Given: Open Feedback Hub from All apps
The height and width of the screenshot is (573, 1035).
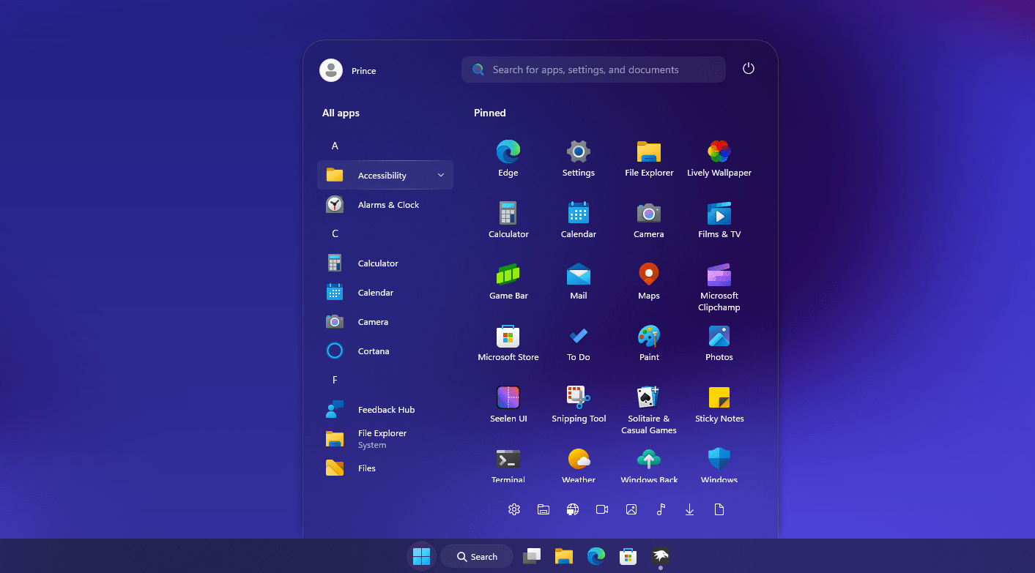Looking at the screenshot, I should tap(385, 410).
